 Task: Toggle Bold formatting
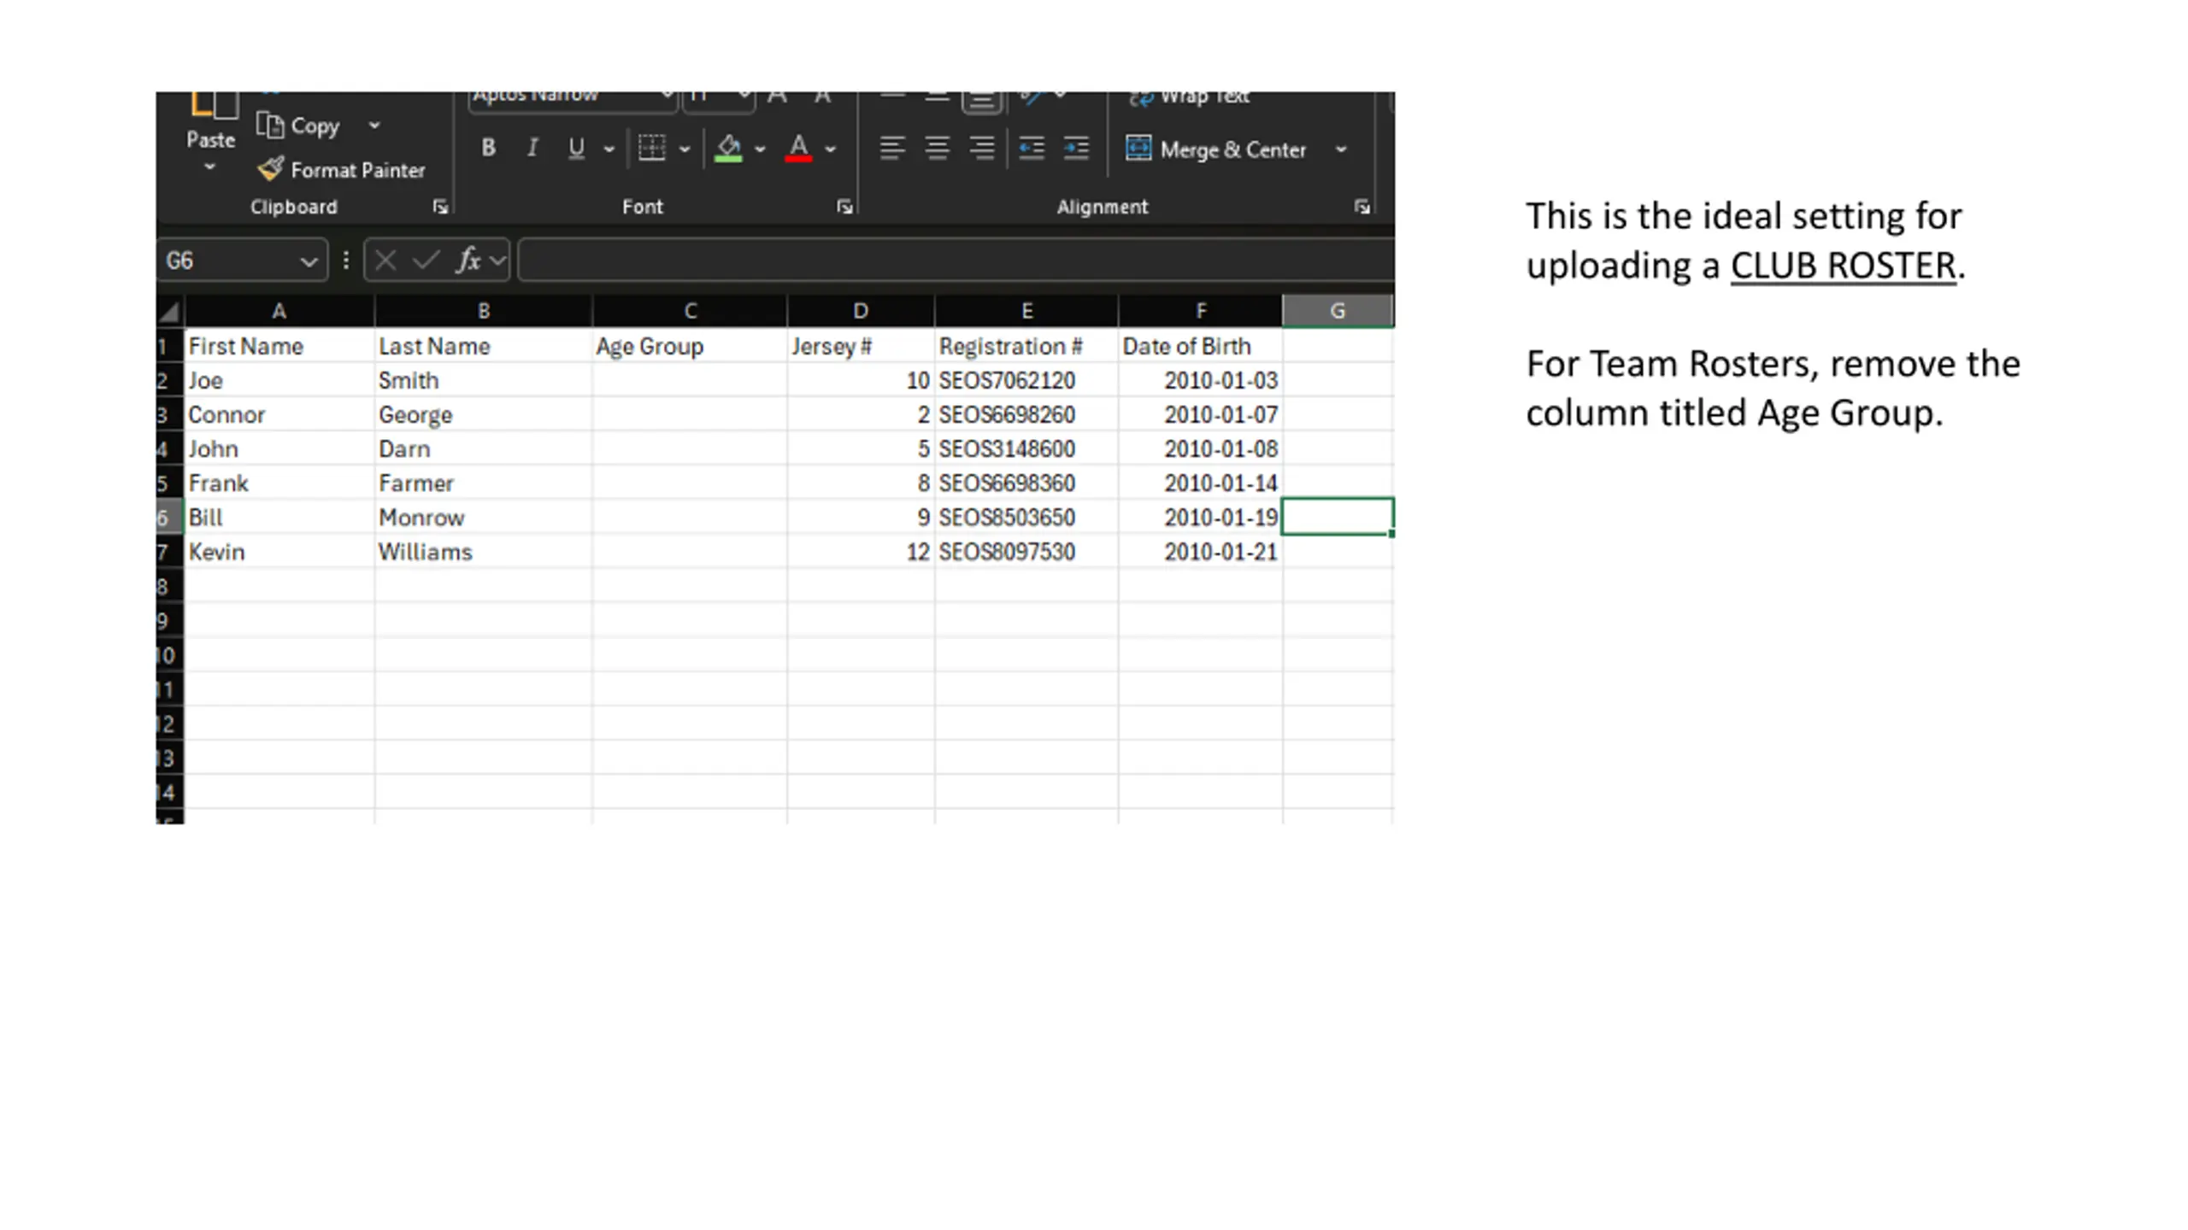click(488, 149)
